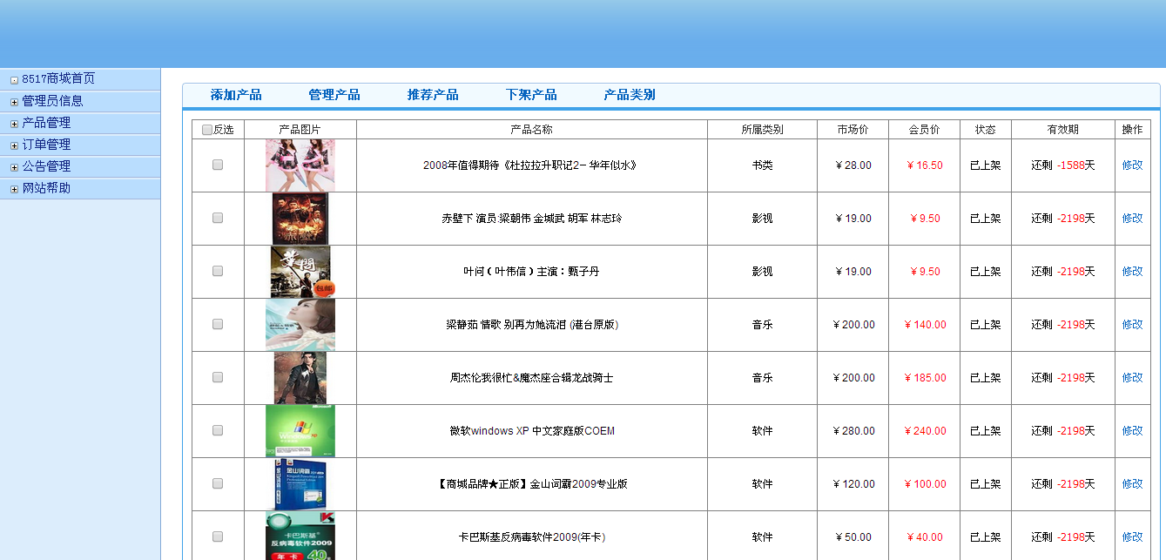
Task: Expand the 管理员信息 sidebar section
Action: 14,102
